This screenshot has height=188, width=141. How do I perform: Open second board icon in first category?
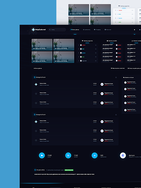[x=36, y=94]
